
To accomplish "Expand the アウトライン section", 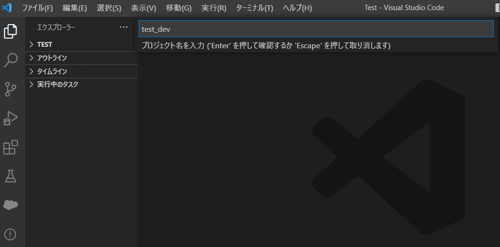I will pyautogui.click(x=81, y=58).
